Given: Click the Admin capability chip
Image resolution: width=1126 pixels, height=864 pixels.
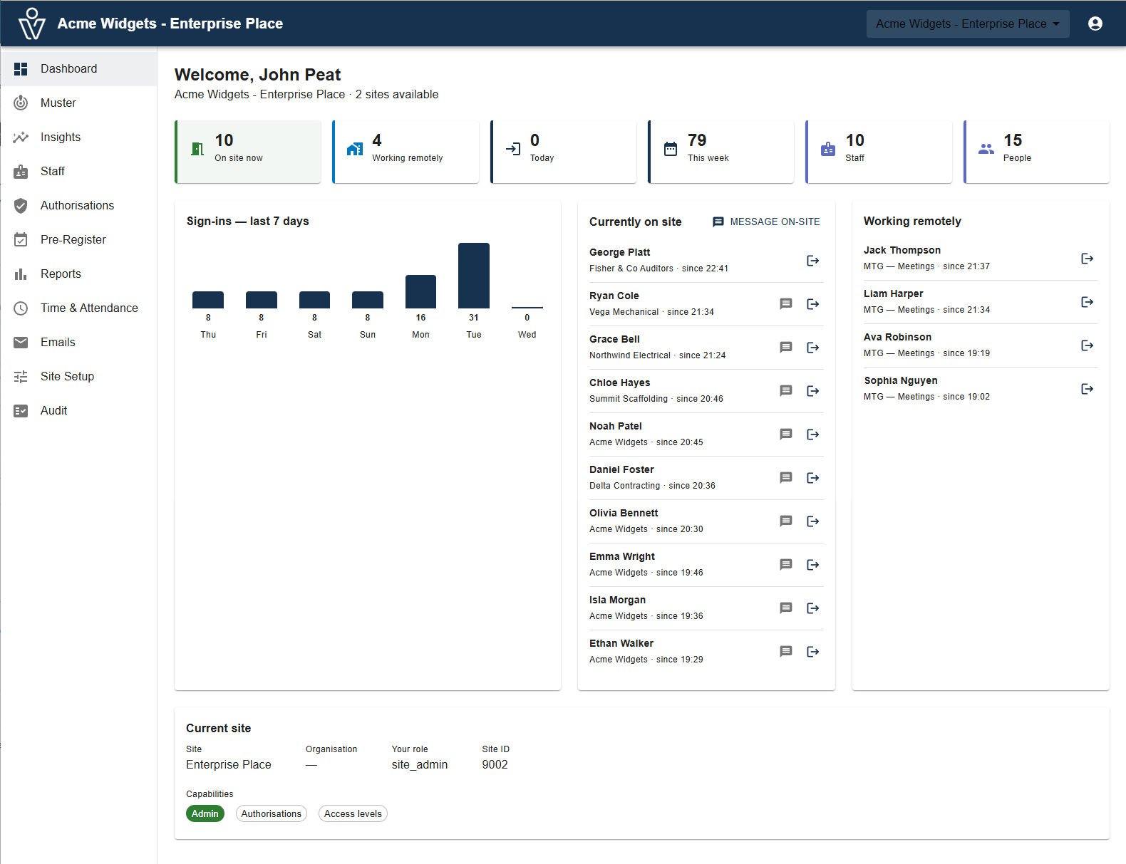Looking at the screenshot, I should 205,813.
